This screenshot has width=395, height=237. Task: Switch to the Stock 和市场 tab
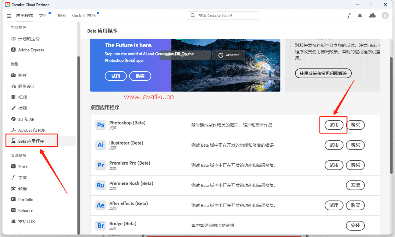[x=84, y=16]
